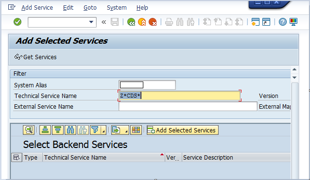Screen dimensions: 310x180
Task: Sort by Technical Service Name column header
Action: click(103, 158)
